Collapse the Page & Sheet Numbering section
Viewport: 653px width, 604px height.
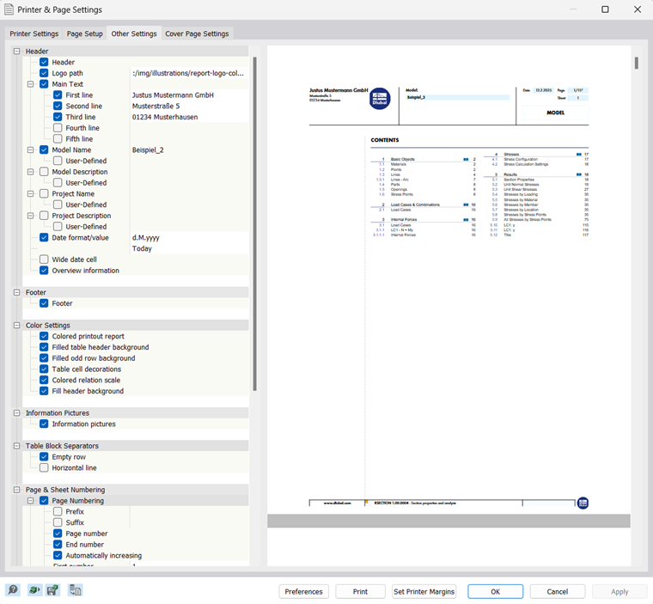[16, 490]
